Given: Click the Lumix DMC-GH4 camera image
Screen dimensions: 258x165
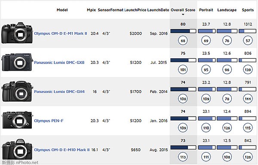Looking at the screenshot, I should point(17,91).
